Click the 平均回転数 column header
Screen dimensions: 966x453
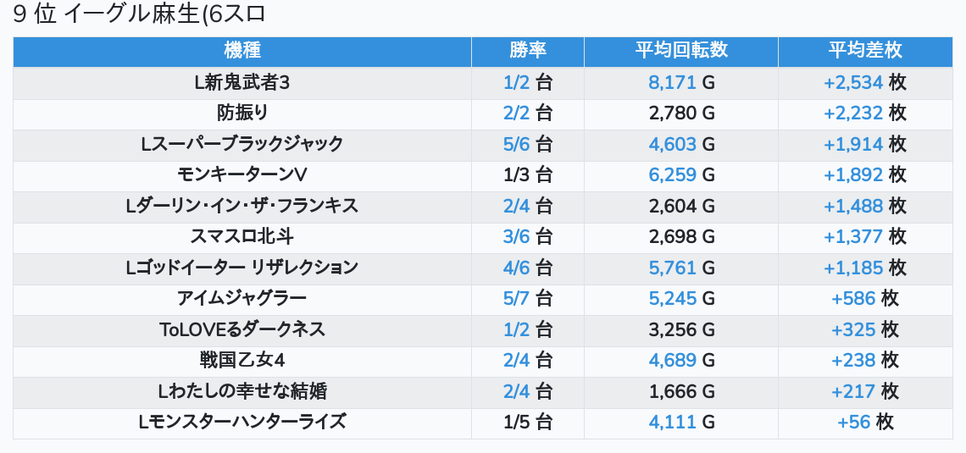pyautogui.click(x=681, y=51)
